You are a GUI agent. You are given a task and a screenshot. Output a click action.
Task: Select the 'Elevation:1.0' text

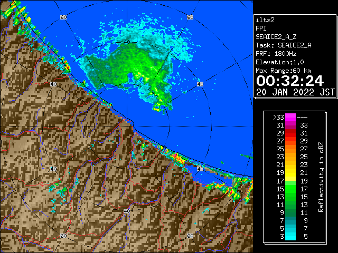280,62
